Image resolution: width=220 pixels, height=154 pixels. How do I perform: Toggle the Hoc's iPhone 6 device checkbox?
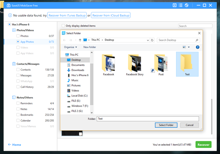tap(9, 24)
